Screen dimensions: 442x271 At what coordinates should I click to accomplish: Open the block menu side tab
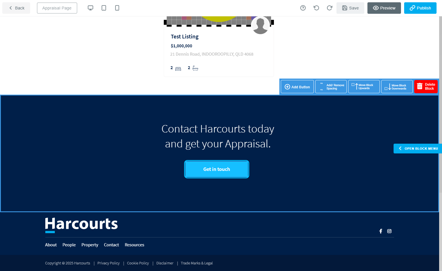click(418, 149)
